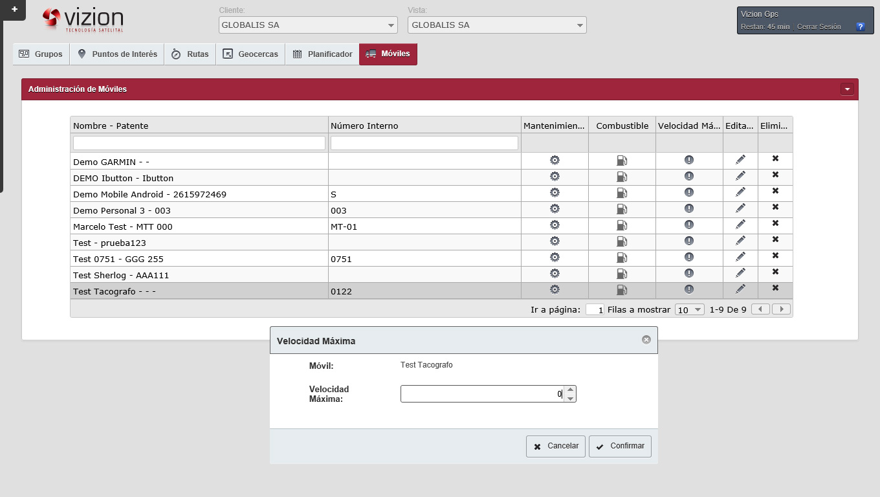Viewport: 880px width, 497px height.
Task: Sort by Número Interno column header
Action: click(x=424, y=126)
